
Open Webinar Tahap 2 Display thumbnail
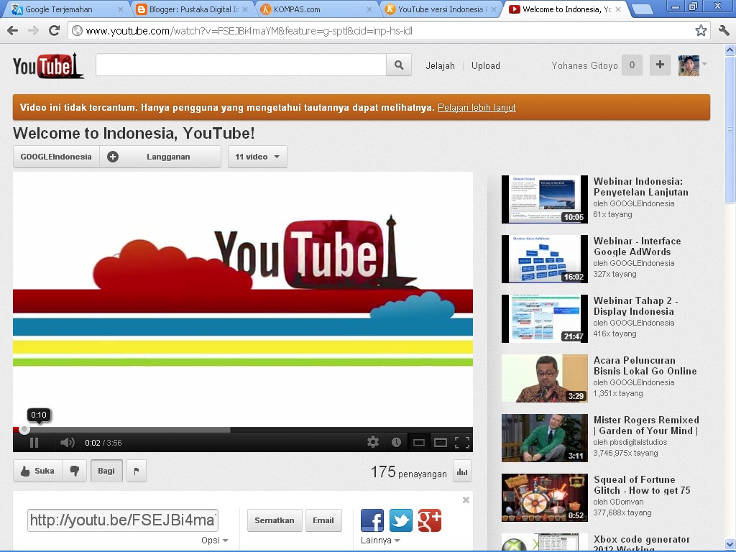click(545, 318)
